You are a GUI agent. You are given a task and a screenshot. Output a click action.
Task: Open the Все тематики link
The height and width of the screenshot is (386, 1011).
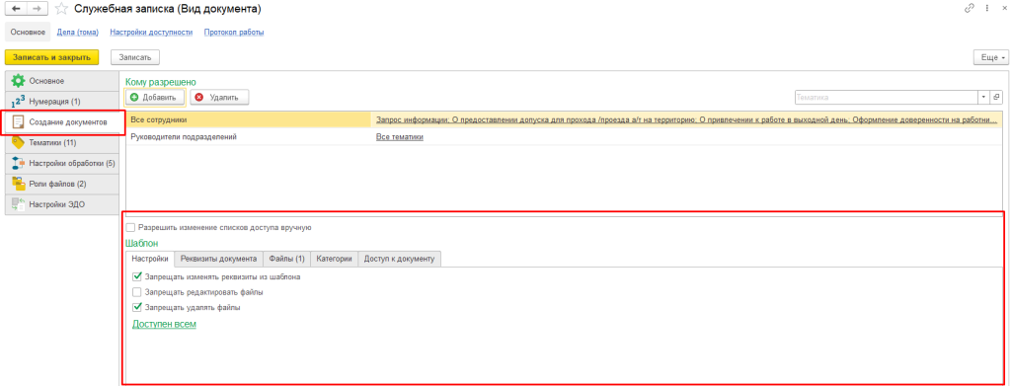click(x=400, y=137)
